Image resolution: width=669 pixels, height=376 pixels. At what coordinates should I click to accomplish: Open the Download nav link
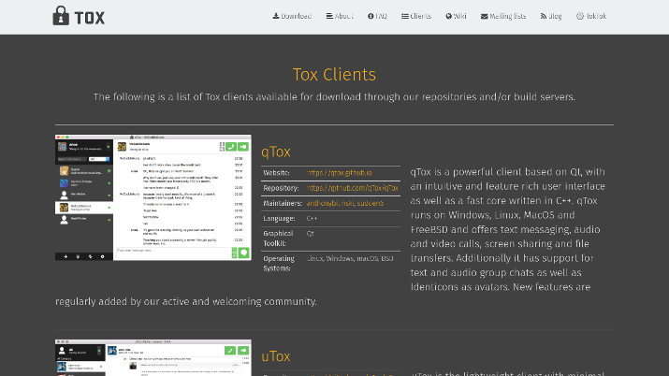click(292, 16)
